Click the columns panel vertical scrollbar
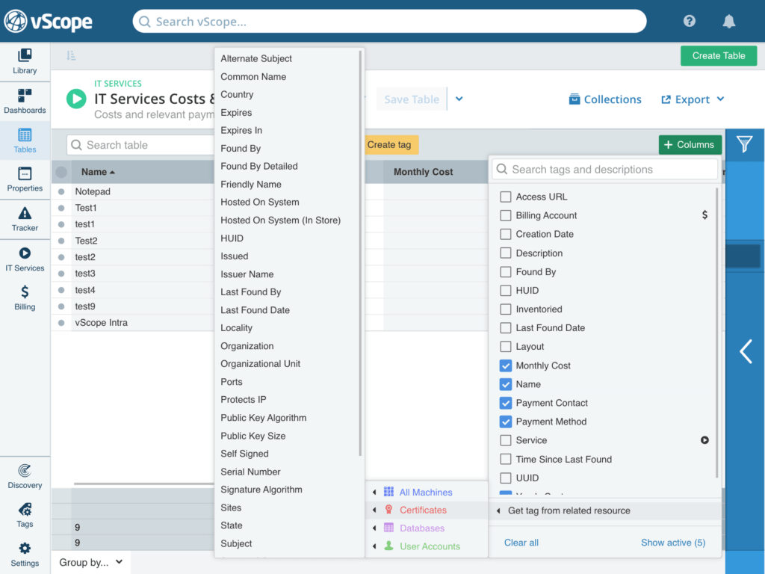765x574 pixels. (716, 333)
